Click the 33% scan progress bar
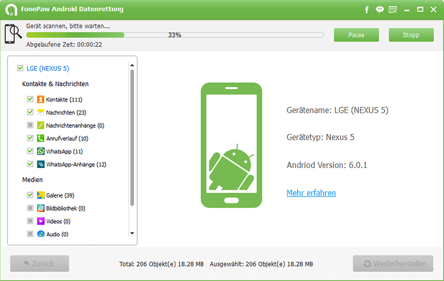 (x=175, y=35)
